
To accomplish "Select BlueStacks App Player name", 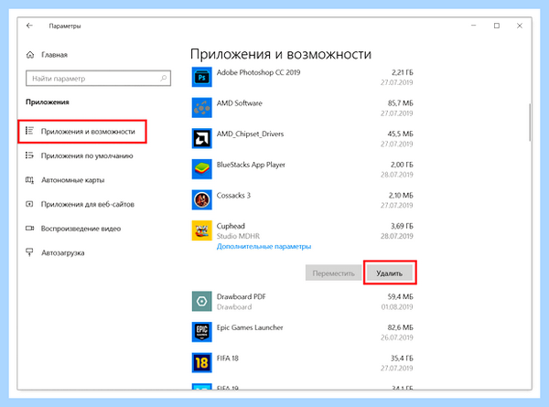I will [251, 165].
